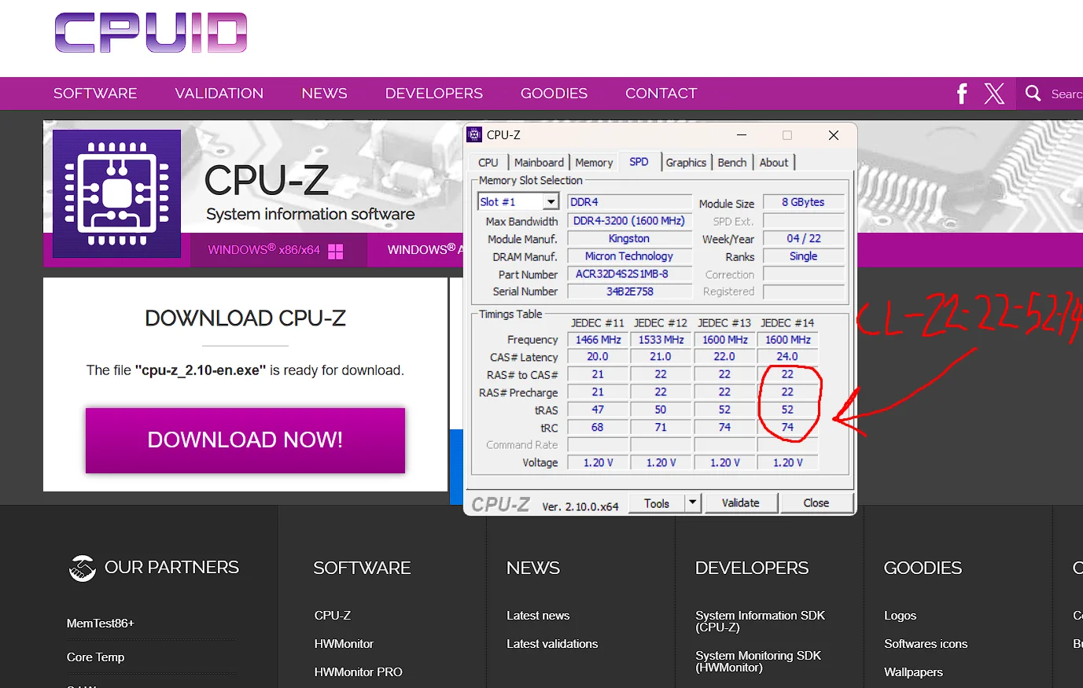Open System Monitoring SDK (HWMonitor) link
1083x688 pixels.
tap(758, 661)
